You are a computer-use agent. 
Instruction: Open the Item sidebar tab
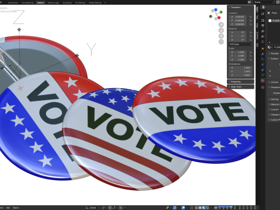[x=257, y=9]
